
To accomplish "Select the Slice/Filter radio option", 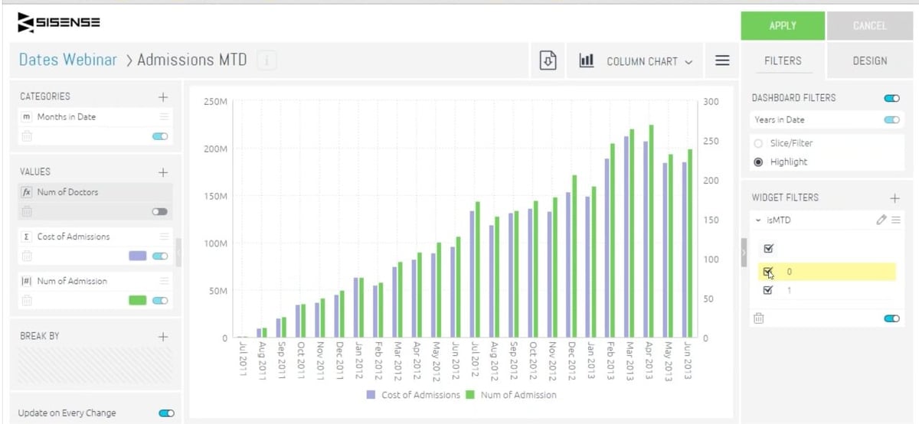I will 759,143.
